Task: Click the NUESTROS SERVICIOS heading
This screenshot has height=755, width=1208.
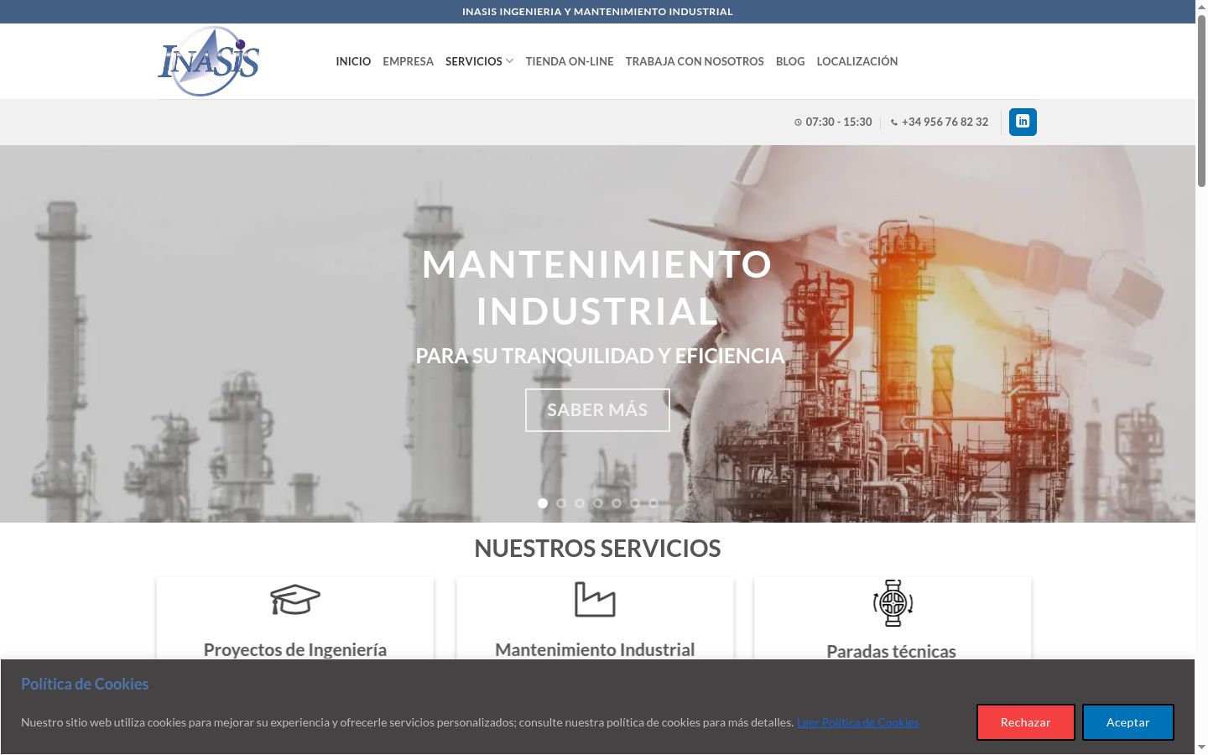Action: tap(597, 548)
